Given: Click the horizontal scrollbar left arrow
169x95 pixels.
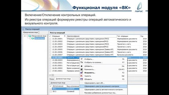Looking at the screenshot, I should point(50,75).
